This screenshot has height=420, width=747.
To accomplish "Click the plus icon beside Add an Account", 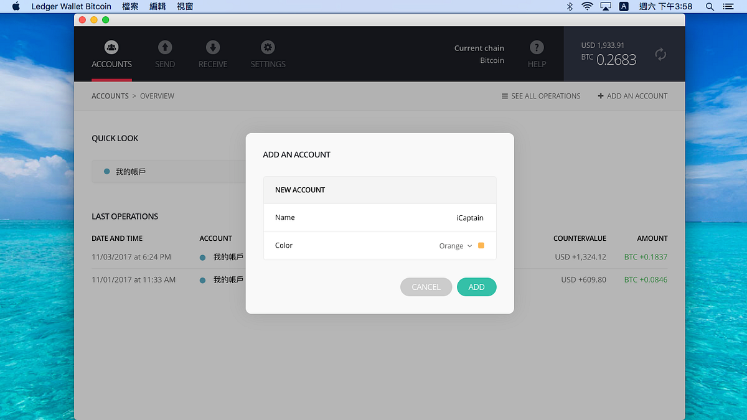I will (x=601, y=96).
